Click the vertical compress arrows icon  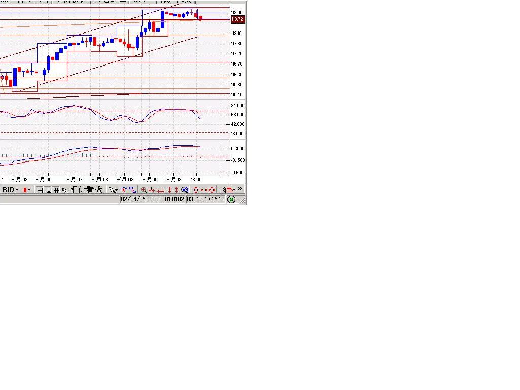[176, 190]
